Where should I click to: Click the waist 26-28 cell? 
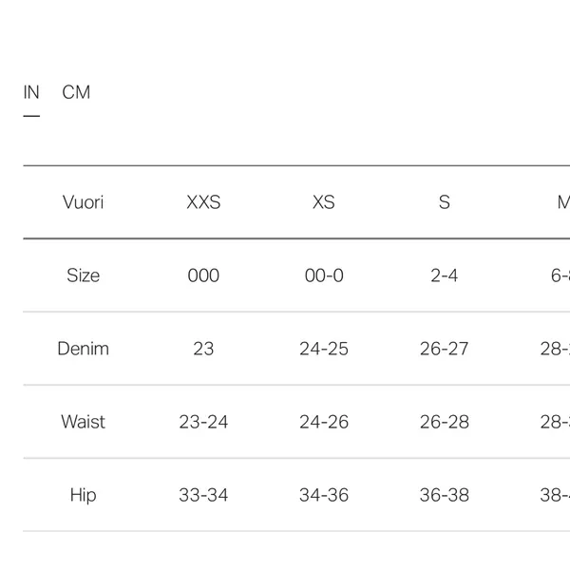[445, 422]
